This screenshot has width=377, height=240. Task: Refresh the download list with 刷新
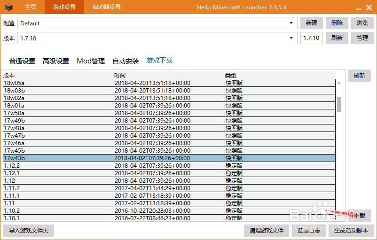360,76
